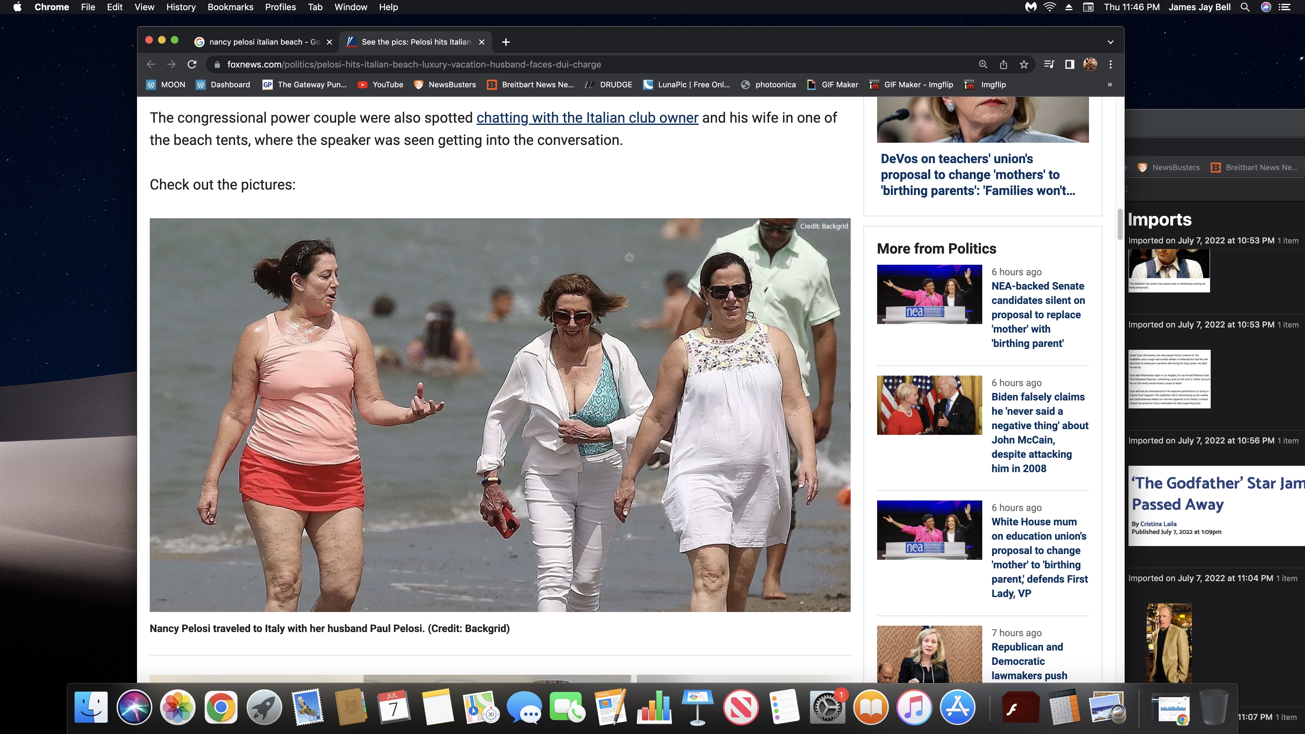Open the Dashboard bookmark
1305x734 pixels.
tap(223, 85)
